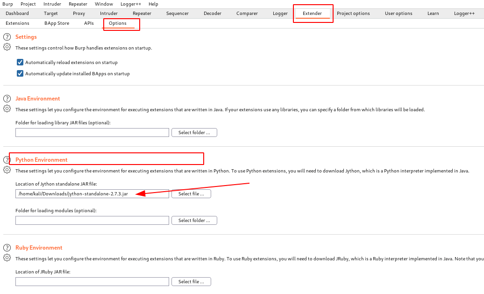
Task: Open help for the Settings section
Action: pyautogui.click(x=7, y=37)
